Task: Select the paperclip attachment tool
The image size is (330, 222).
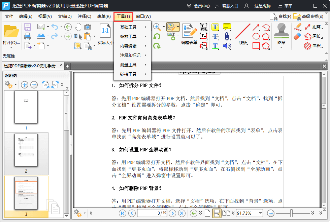Action: click(x=227, y=36)
